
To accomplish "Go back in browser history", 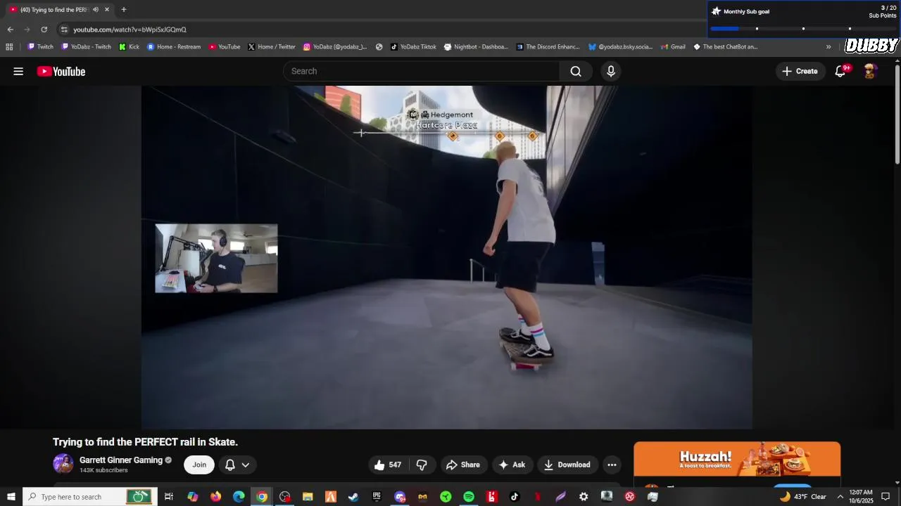I will [x=10, y=30].
